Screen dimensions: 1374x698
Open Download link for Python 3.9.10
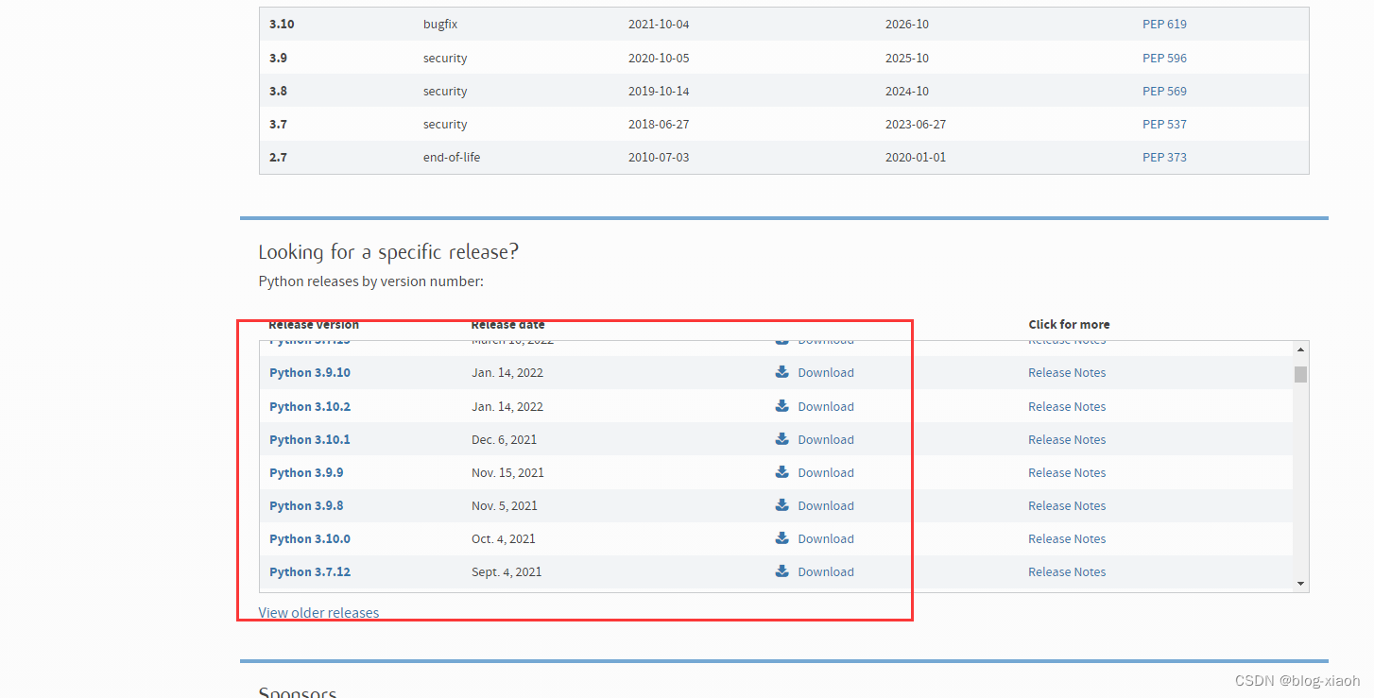[826, 373]
